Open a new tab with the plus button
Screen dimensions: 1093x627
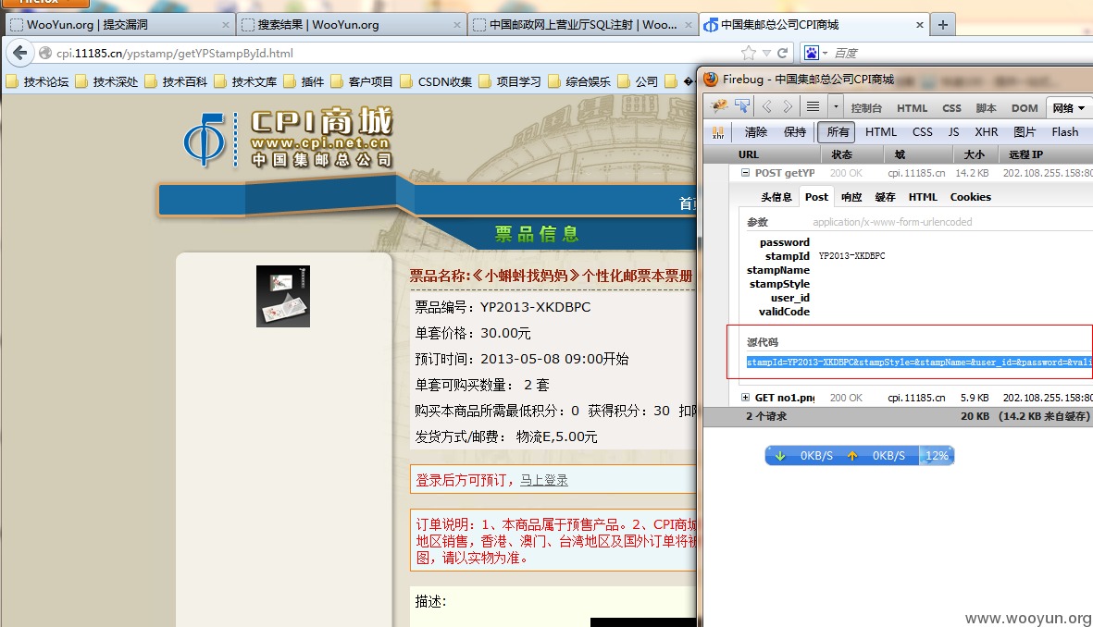tap(943, 24)
